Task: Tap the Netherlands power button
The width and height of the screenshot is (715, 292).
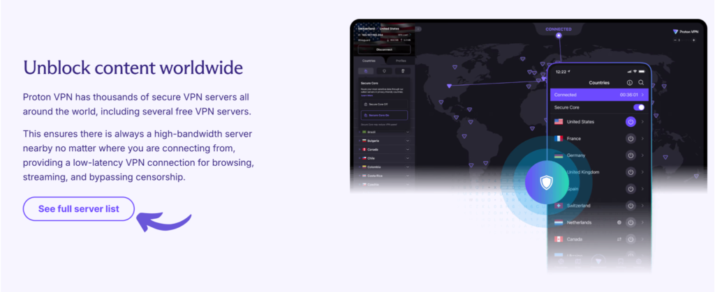Action: (631, 222)
